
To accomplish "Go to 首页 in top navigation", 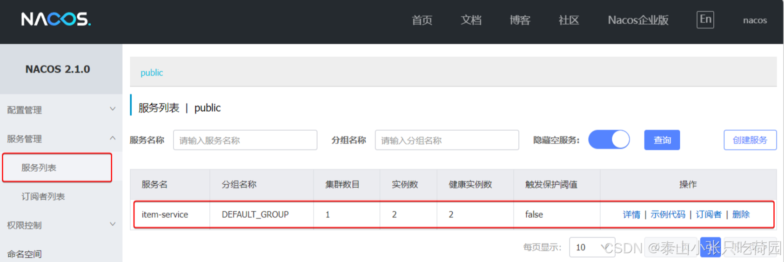I will pyautogui.click(x=422, y=20).
